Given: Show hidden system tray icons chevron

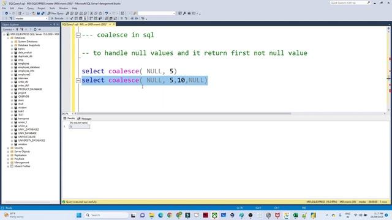Looking at the screenshot, I should pos(326,215).
